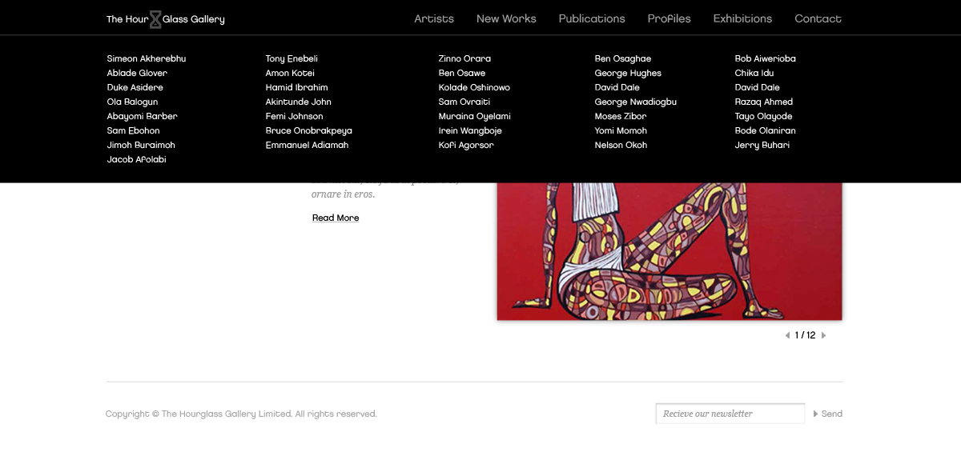The height and width of the screenshot is (472, 961).
Task: Choose Kolade Oshinowo from the list
Action: [x=474, y=87]
